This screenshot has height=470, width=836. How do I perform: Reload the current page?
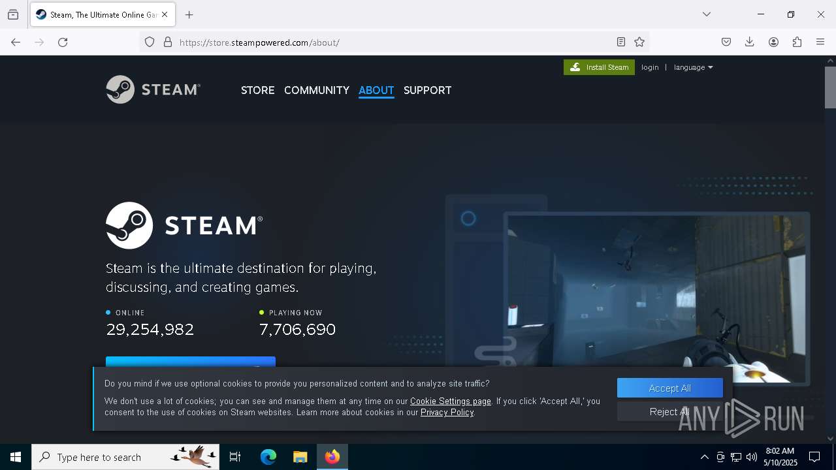click(63, 42)
